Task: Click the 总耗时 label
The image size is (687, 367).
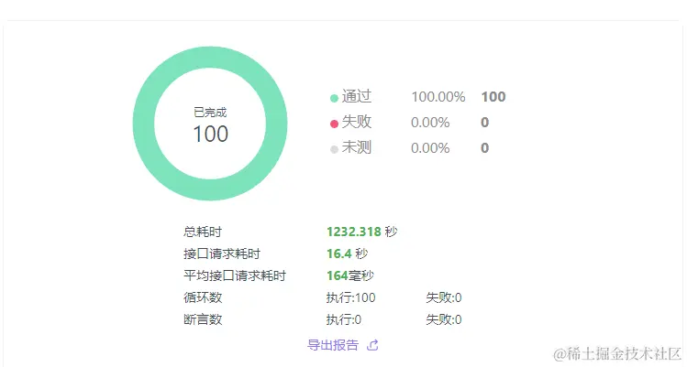Action: (x=203, y=232)
